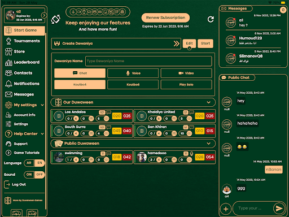Open Leaderboard in the sidebar
Image resolution: width=289 pixels, height=217 pixels.
pyautogui.click(x=23, y=62)
